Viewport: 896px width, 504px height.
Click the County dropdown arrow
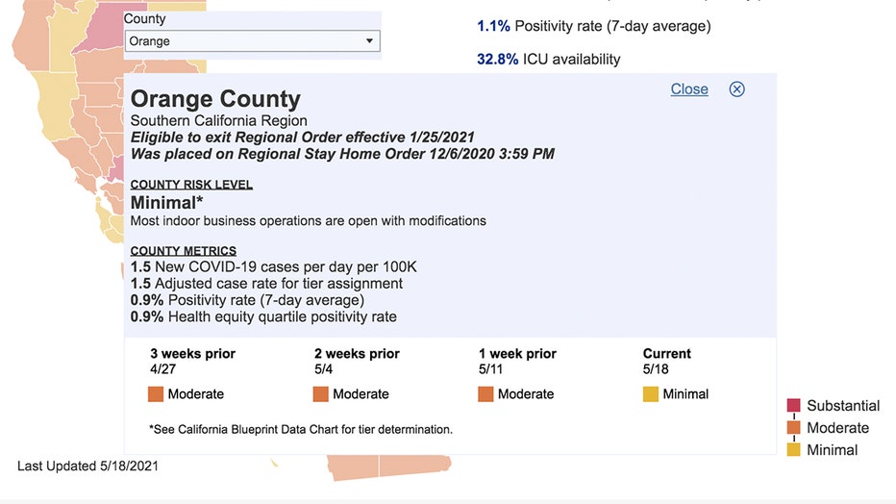369,41
